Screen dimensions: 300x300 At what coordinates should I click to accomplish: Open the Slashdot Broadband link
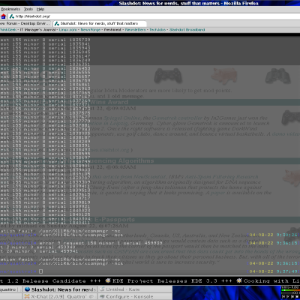(187, 30)
